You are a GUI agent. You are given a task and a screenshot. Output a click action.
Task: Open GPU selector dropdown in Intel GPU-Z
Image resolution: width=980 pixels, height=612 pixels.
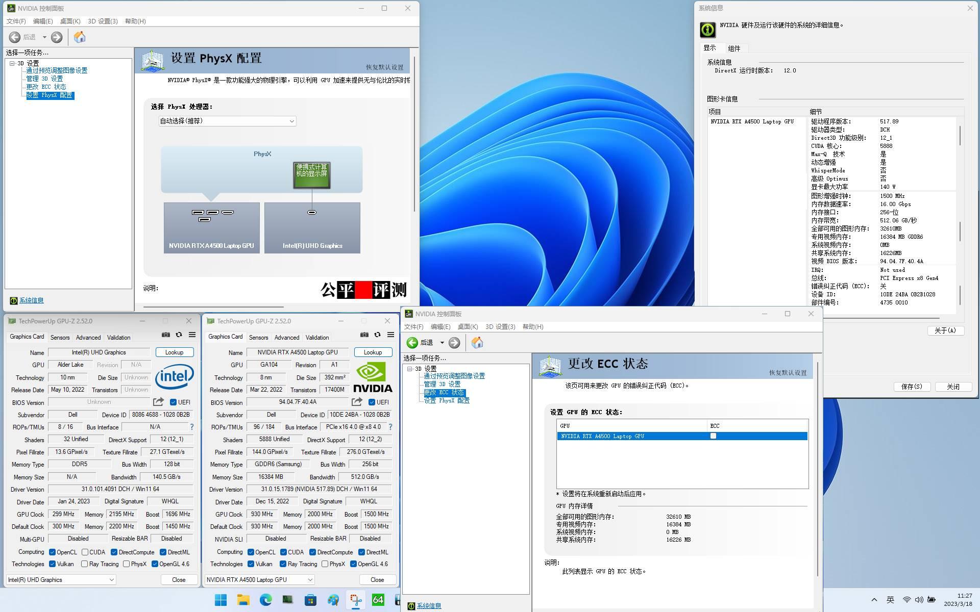[x=61, y=580]
